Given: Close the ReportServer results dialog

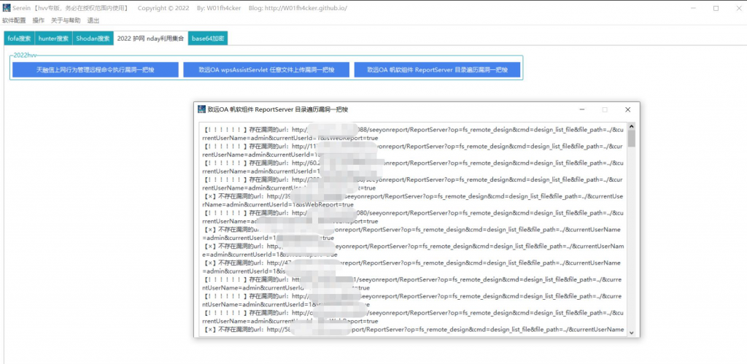Looking at the screenshot, I should pyautogui.click(x=627, y=109).
